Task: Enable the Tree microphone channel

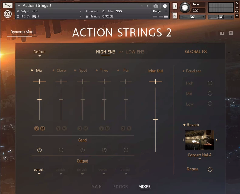Action: click(x=97, y=70)
